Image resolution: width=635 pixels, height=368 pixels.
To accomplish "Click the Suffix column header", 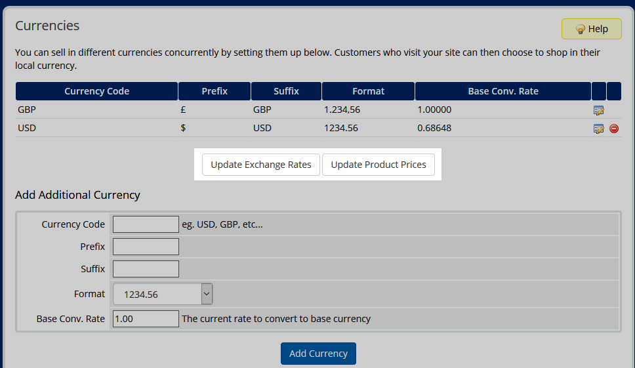I will point(286,91).
